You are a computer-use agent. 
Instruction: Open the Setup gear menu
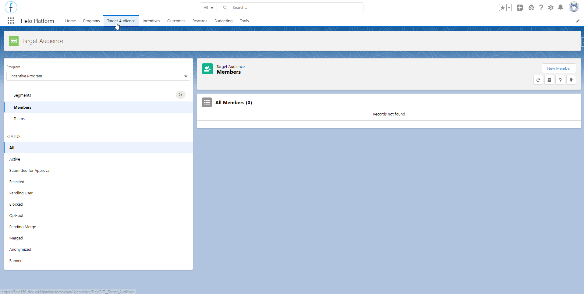coord(551,8)
